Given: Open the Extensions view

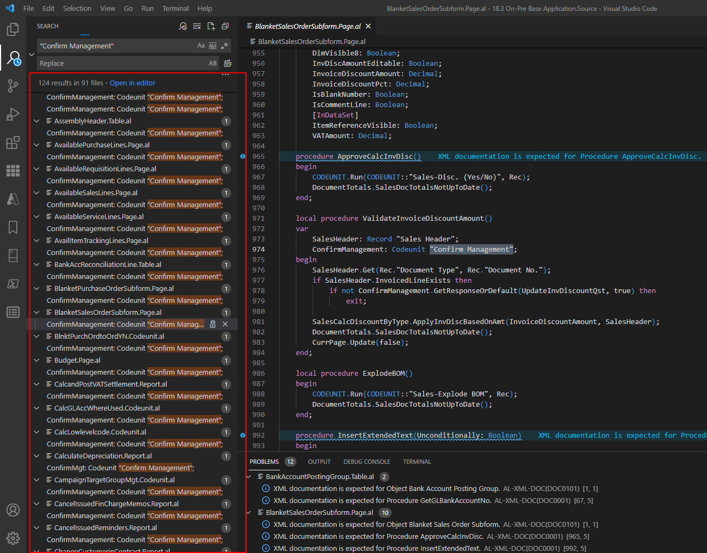Looking at the screenshot, I should click(13, 142).
